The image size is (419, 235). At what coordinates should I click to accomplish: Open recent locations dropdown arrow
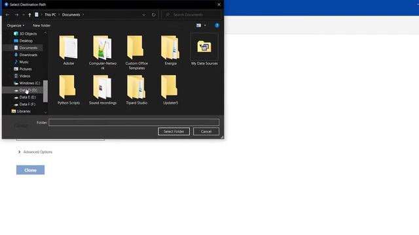point(24,14)
